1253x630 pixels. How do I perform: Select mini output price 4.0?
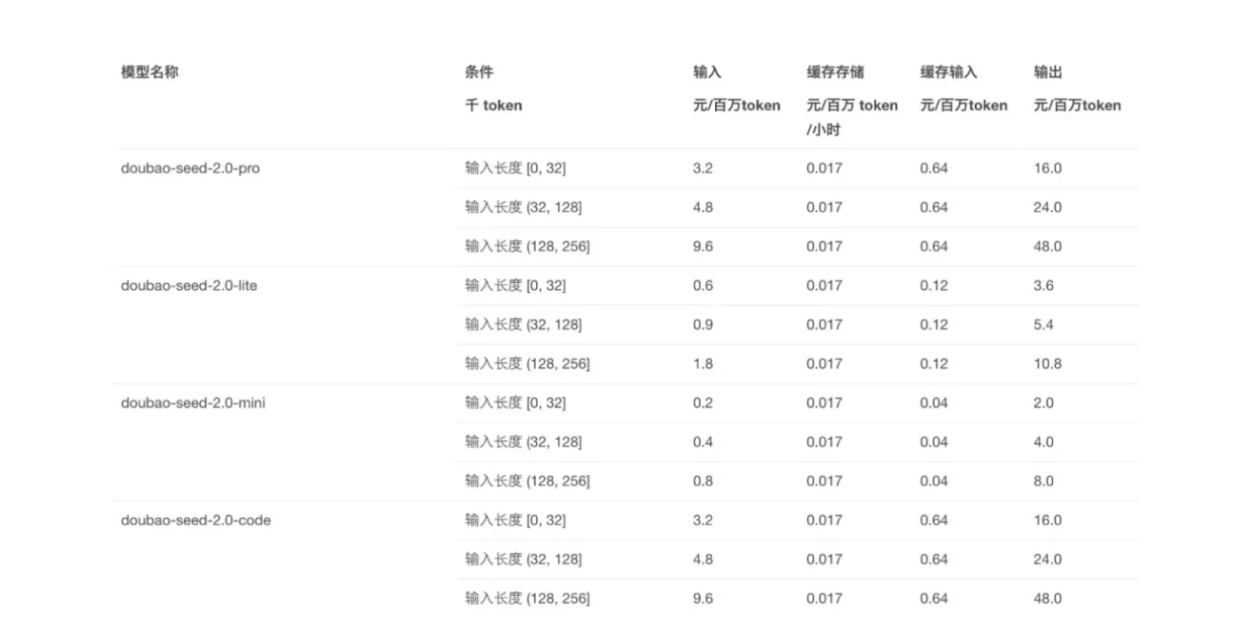coord(1044,442)
